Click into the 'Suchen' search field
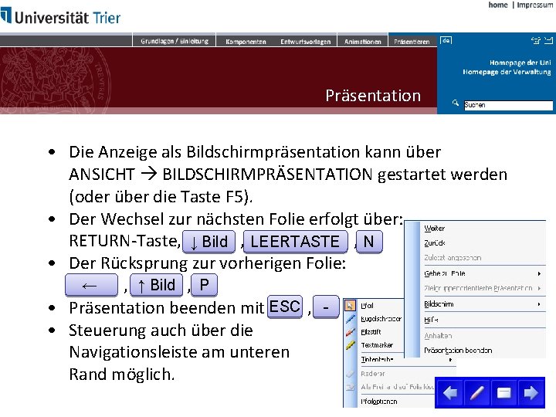Screen dimensions: 556x417 (508, 105)
